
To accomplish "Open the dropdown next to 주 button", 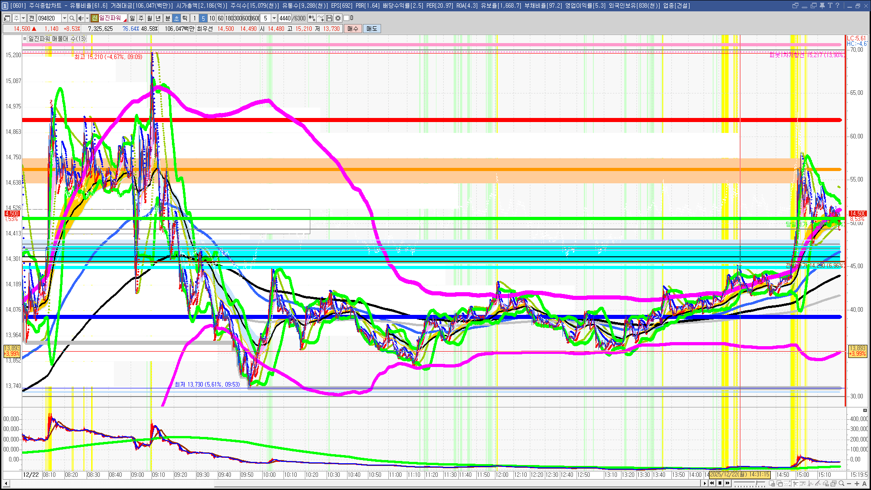I will pos(23,18).
